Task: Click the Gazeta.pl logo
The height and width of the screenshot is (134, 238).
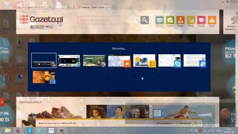Action: [41, 19]
